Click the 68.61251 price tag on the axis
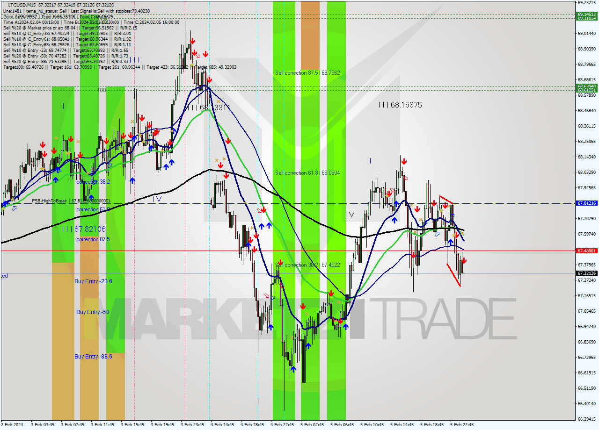 (587, 89)
